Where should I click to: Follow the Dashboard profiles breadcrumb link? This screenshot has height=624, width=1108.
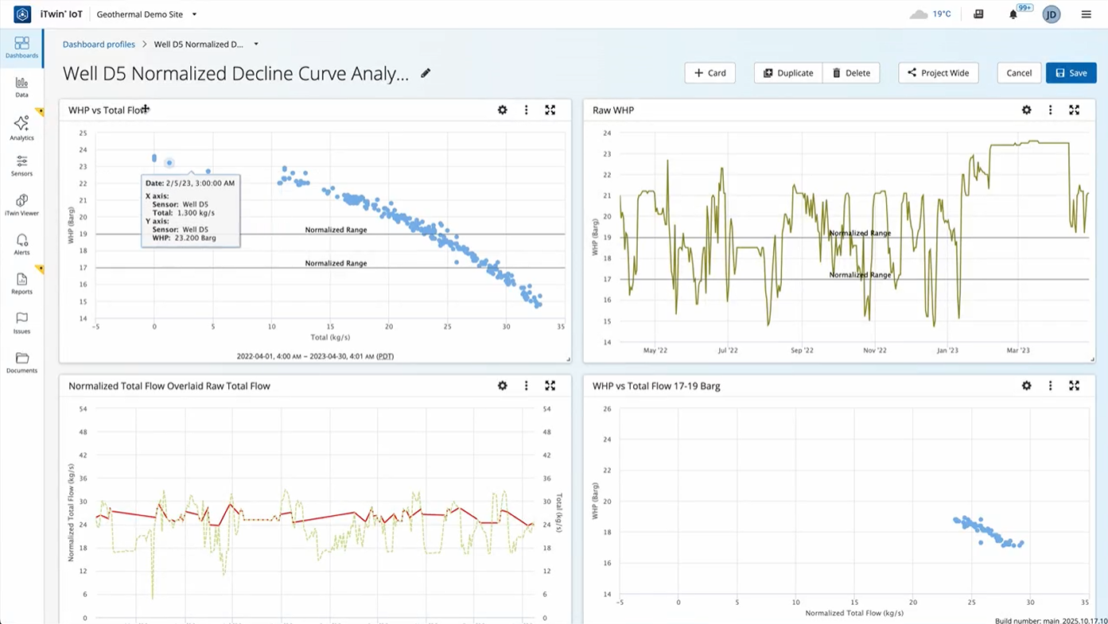(99, 45)
